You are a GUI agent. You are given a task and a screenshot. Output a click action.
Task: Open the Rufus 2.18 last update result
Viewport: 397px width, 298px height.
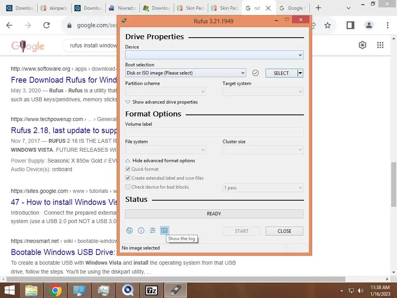click(64, 130)
